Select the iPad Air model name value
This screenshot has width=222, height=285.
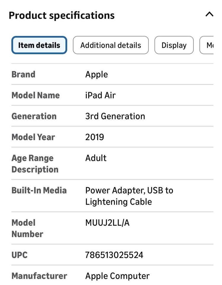(100, 95)
